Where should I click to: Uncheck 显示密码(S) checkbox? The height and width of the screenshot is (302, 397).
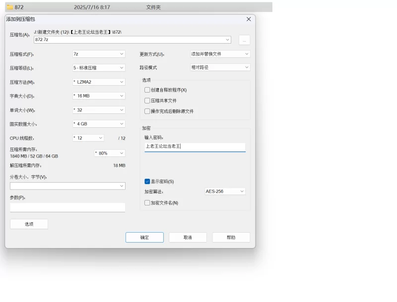(x=147, y=181)
